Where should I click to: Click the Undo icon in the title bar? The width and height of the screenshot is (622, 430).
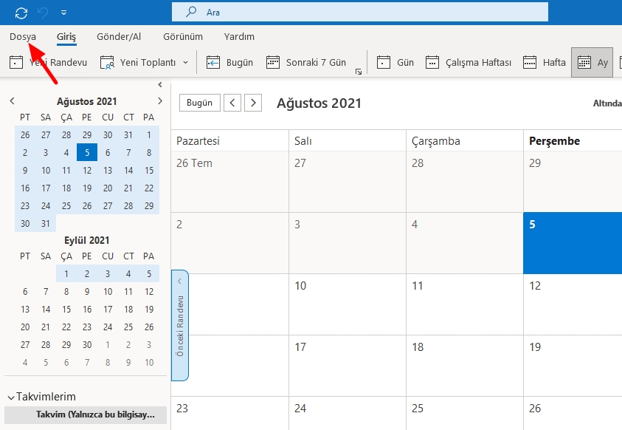coord(41,11)
